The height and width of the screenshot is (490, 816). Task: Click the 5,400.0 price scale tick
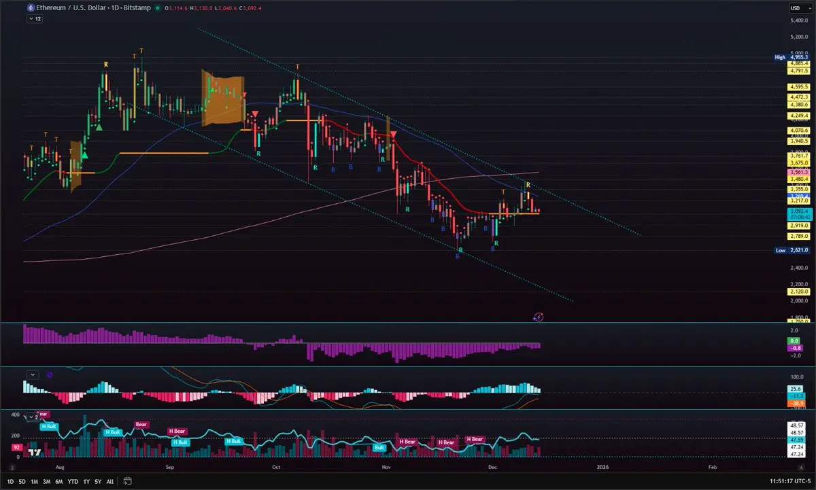tap(798, 19)
